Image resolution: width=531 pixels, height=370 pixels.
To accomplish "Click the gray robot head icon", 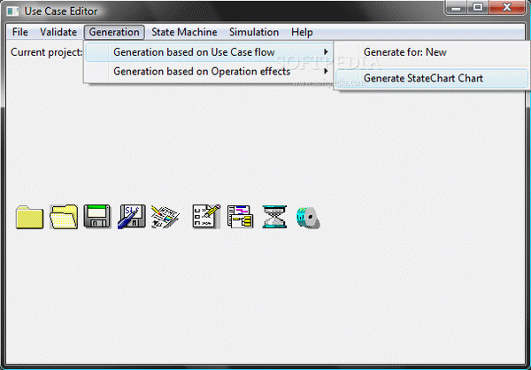I will pyautogui.click(x=308, y=216).
